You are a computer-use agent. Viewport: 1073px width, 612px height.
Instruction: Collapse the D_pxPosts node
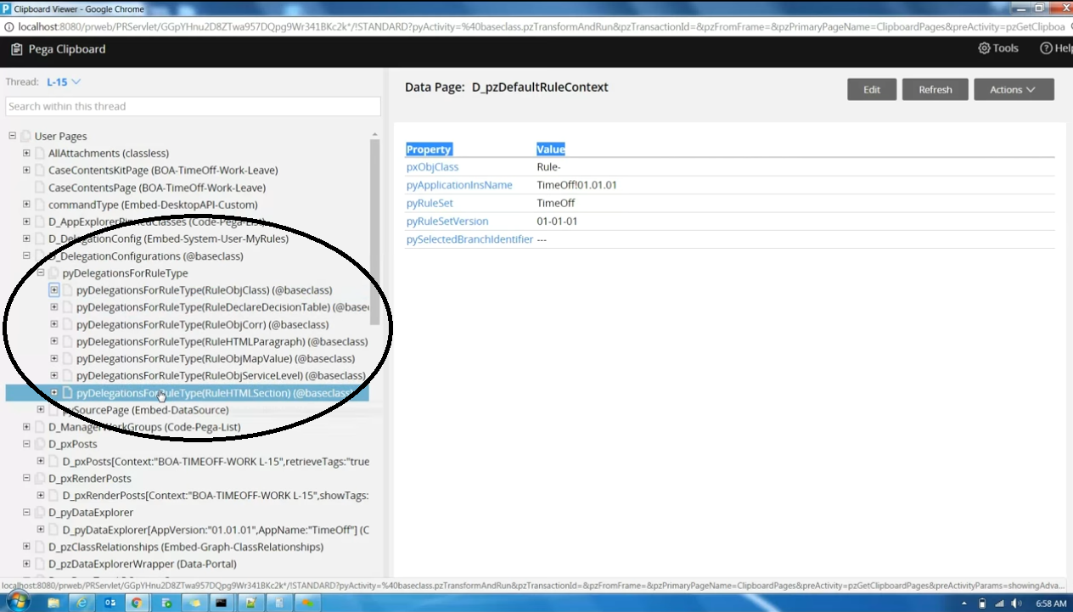coord(25,444)
